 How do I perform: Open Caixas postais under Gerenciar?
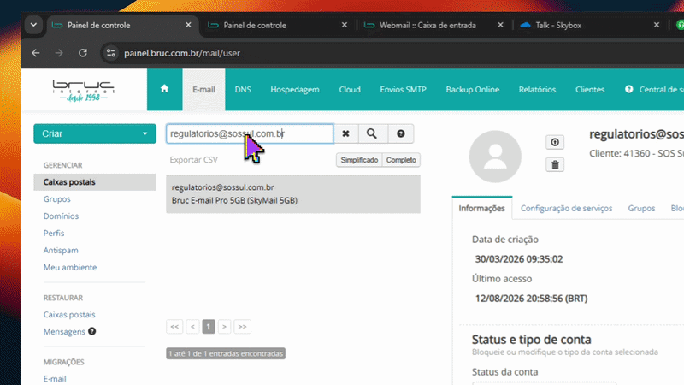point(95,182)
